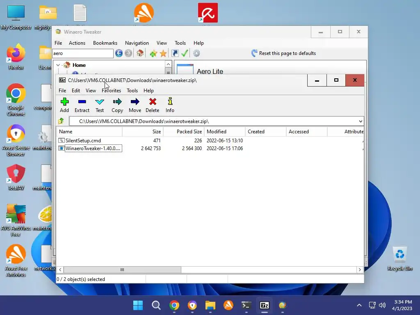Screen dimensions: 420x315
Task: Open AVG AntiVirus Free desktop icon
Action: 16,220
